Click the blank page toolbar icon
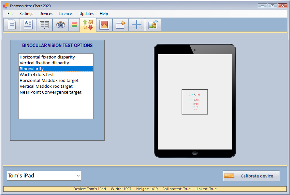Viewport: 290px width, 195px height. pos(12,25)
